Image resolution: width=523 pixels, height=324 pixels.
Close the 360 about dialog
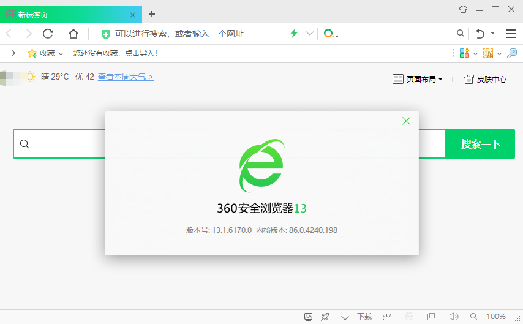tap(406, 121)
